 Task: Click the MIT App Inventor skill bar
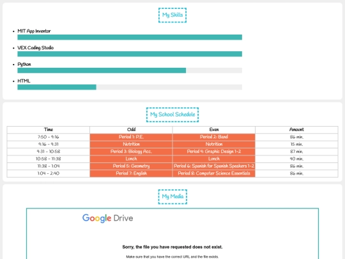[130, 37]
